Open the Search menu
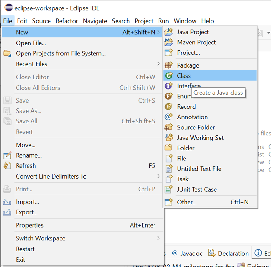The height and width of the screenshot is (267, 271). tap(121, 21)
